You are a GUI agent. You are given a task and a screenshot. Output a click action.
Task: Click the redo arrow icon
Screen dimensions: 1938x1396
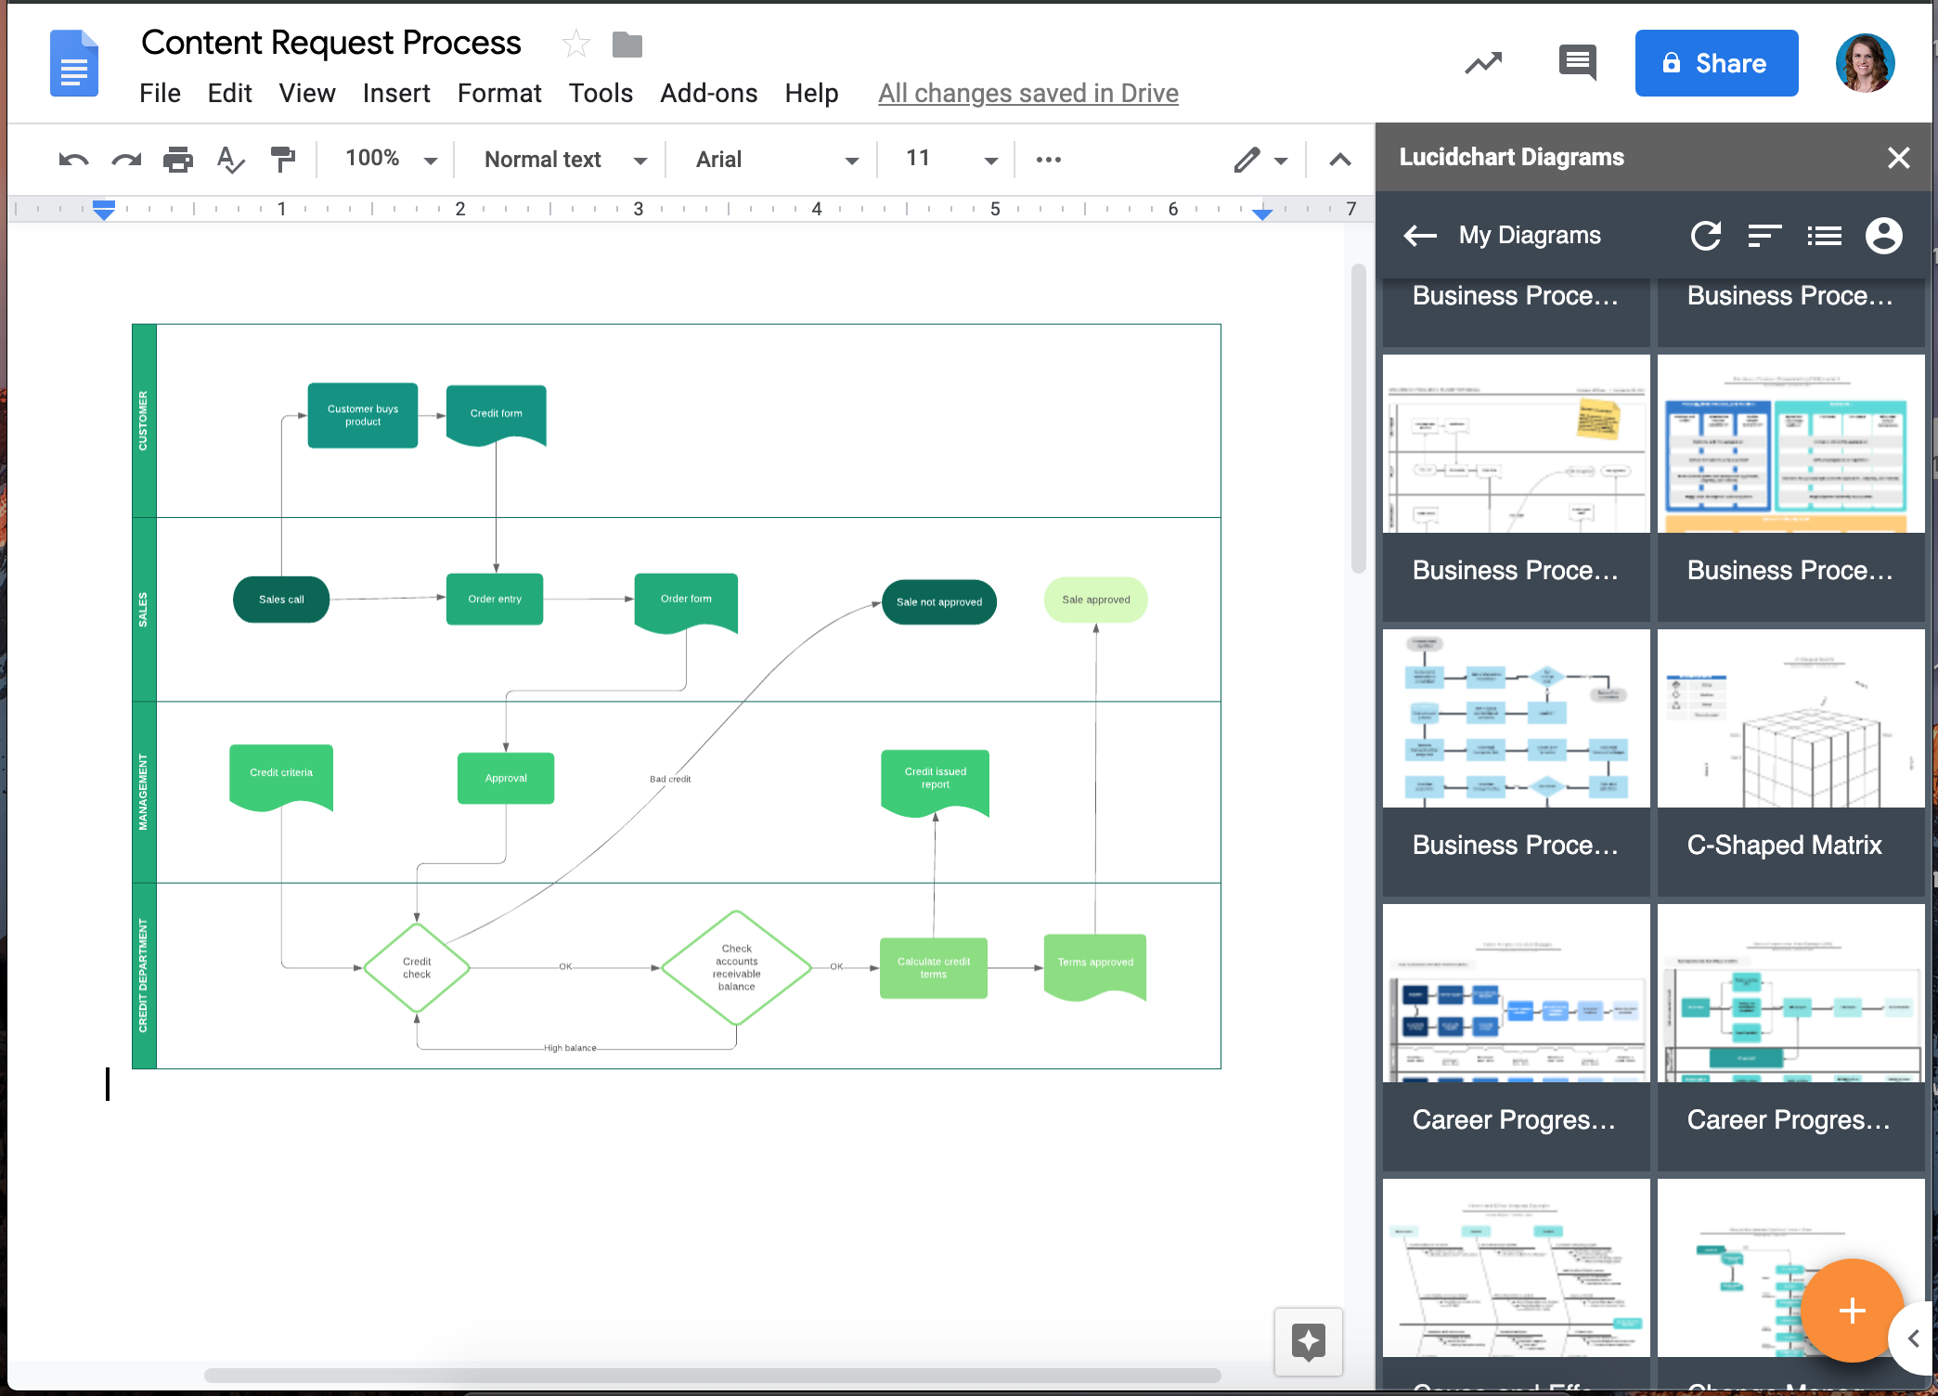(x=125, y=161)
